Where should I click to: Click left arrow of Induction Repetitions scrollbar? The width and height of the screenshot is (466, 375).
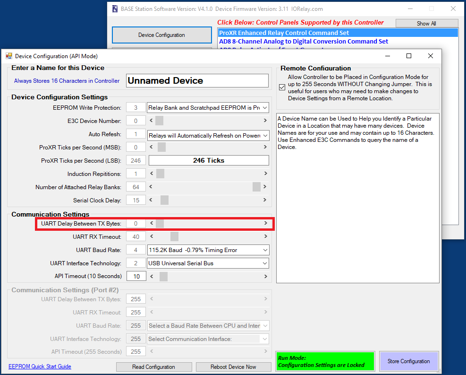[x=152, y=174]
